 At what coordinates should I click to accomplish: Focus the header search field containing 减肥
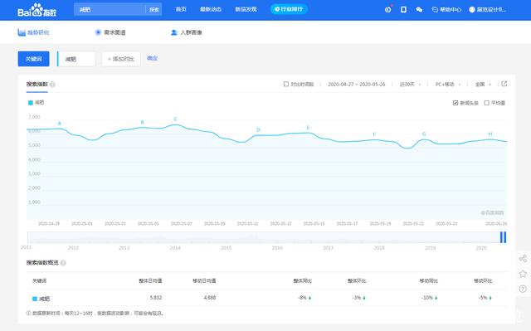(x=110, y=9)
